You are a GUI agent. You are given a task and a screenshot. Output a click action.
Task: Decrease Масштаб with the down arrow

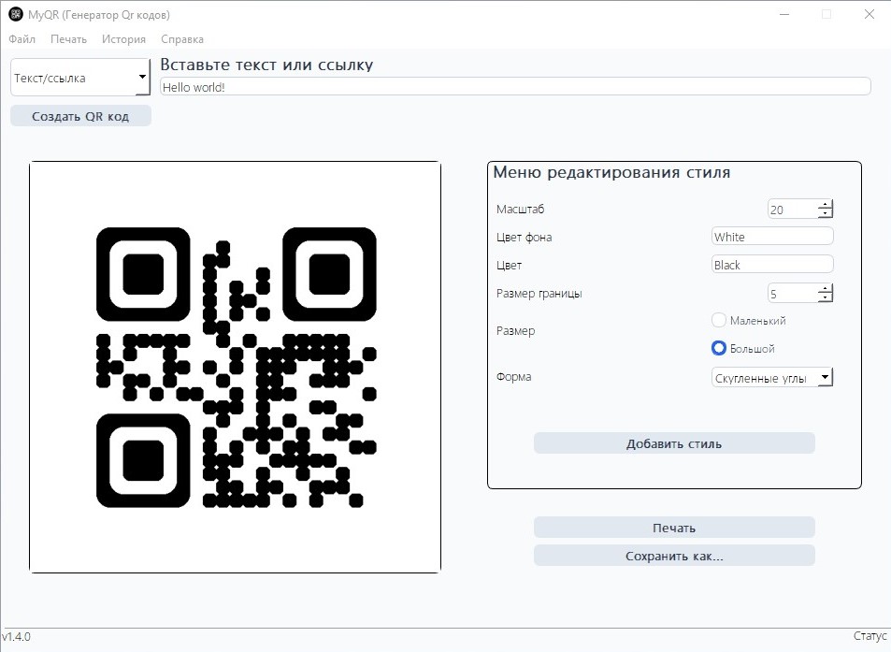pos(826,213)
